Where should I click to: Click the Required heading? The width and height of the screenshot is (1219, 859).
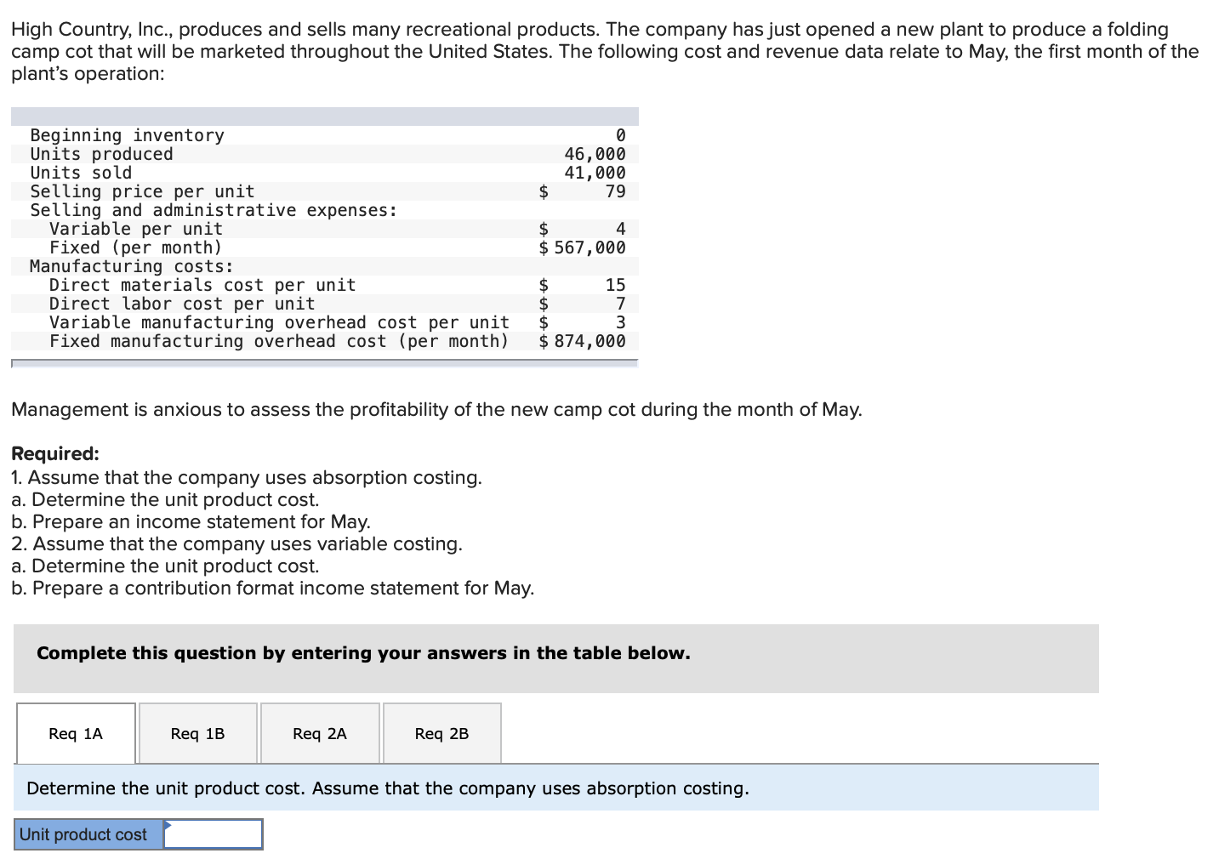tap(55, 453)
